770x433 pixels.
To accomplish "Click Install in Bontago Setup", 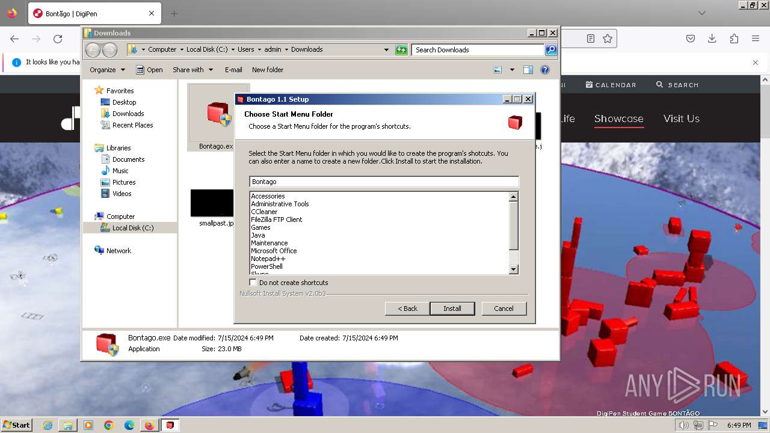I will point(452,309).
